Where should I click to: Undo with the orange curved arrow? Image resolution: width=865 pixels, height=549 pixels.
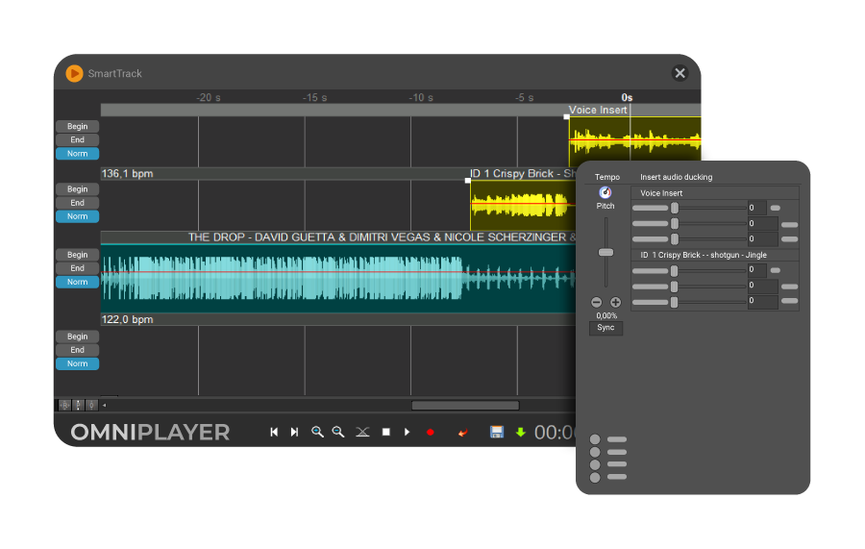463,433
